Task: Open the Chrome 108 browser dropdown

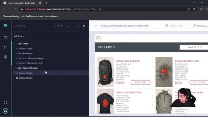Action: pos(175,26)
